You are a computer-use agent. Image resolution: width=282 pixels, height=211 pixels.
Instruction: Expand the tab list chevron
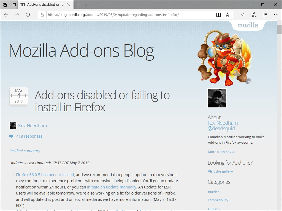[x=87, y=5]
